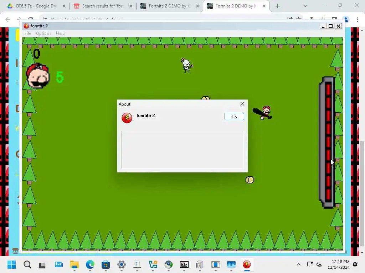Open the taskbar clock showing 12:18 PM
365x273 pixels.
[339, 264]
